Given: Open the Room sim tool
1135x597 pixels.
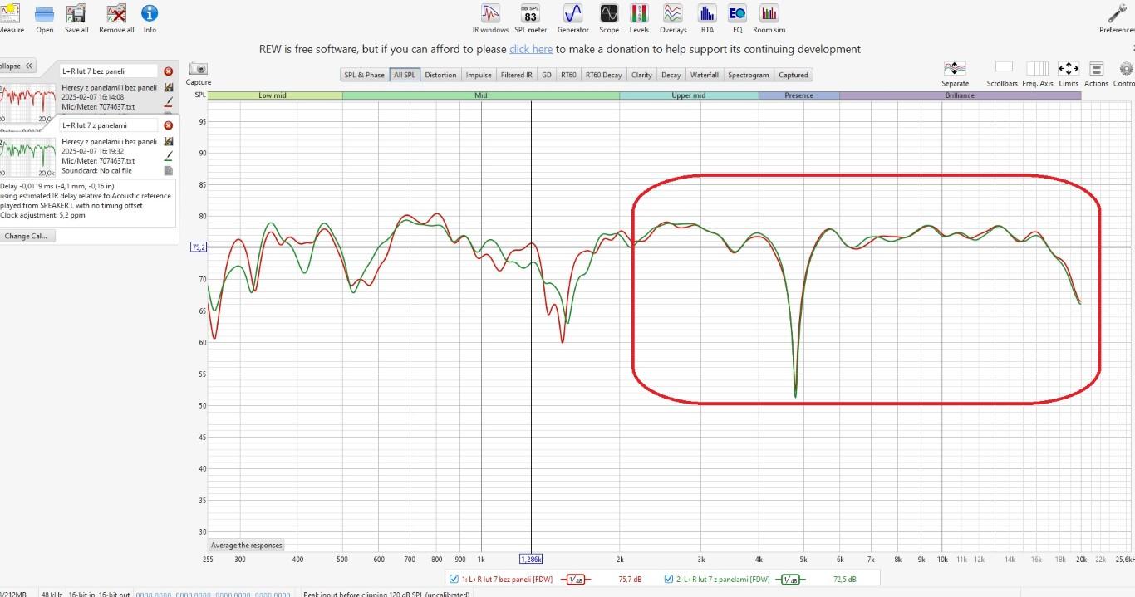Looking at the screenshot, I should [769, 13].
